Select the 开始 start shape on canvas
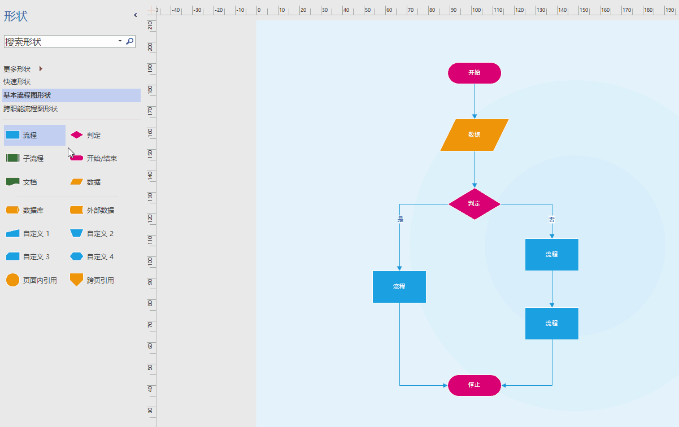This screenshot has height=427, width=679. tap(474, 73)
